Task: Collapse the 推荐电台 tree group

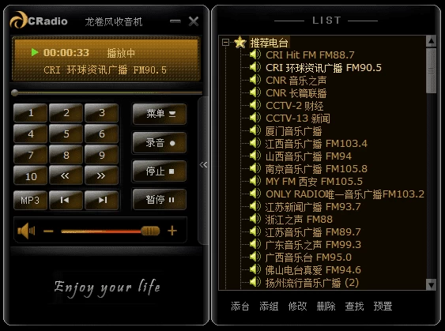Action: coord(225,42)
